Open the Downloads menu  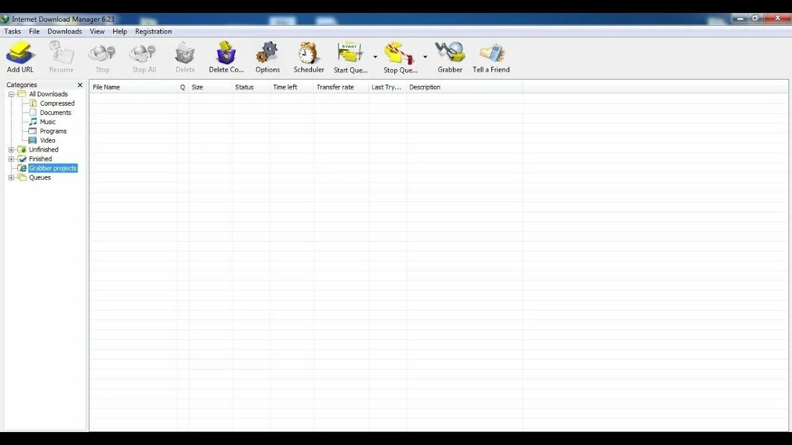[64, 32]
